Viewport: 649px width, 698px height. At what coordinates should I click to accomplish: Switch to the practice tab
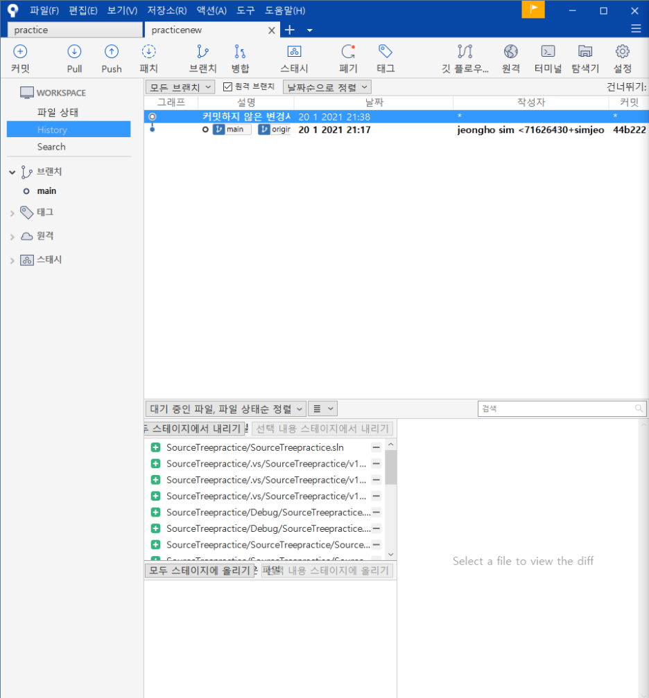pyautogui.click(x=75, y=30)
